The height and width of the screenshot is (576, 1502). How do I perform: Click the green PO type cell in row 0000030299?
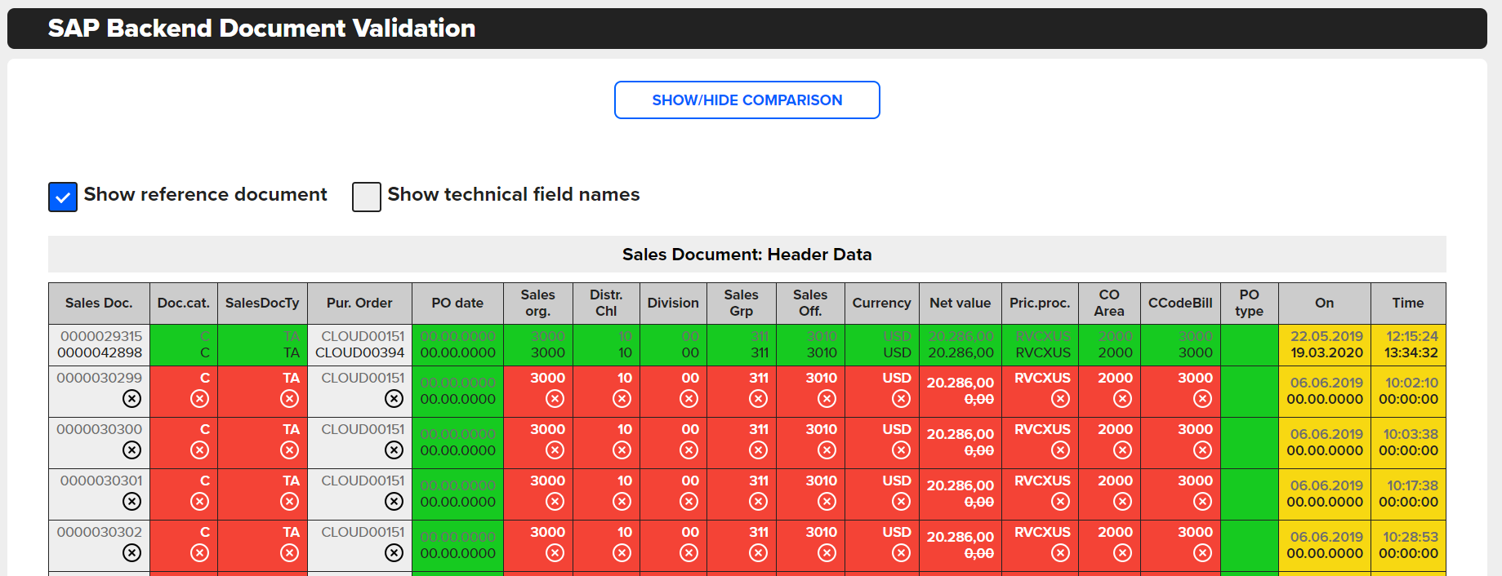[x=1249, y=391]
